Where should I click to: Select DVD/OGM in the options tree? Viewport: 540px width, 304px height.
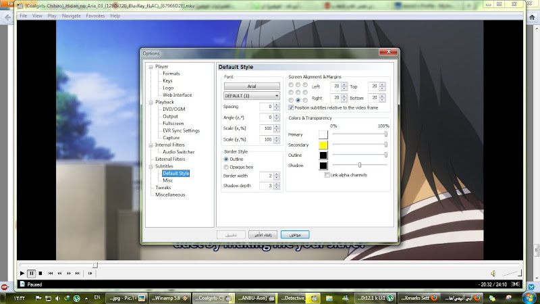pyautogui.click(x=174, y=109)
